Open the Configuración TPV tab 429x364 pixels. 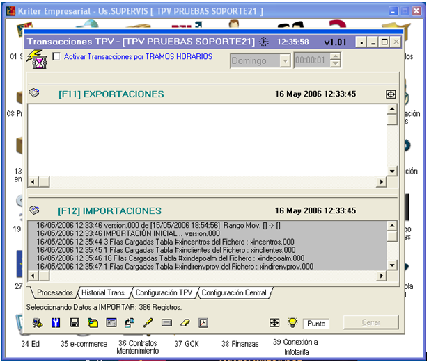(x=164, y=293)
